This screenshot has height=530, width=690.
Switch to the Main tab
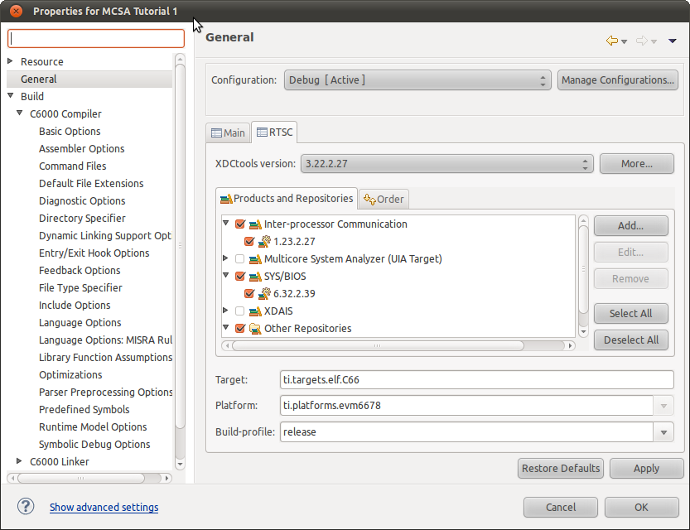[x=228, y=132]
